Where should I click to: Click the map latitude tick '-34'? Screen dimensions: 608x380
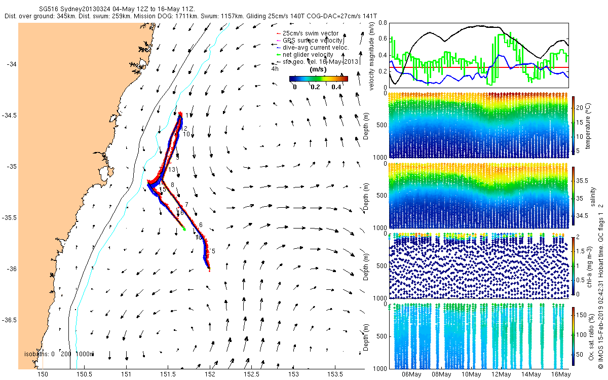(x=12, y=64)
